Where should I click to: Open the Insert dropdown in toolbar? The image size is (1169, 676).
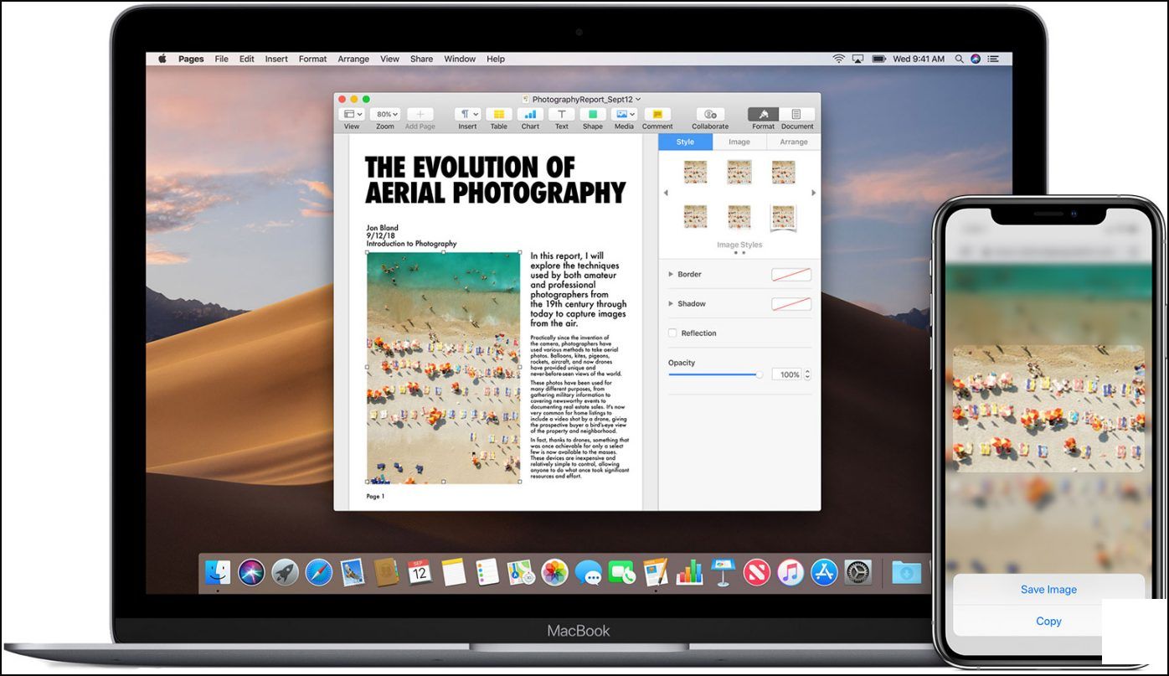[x=467, y=114]
